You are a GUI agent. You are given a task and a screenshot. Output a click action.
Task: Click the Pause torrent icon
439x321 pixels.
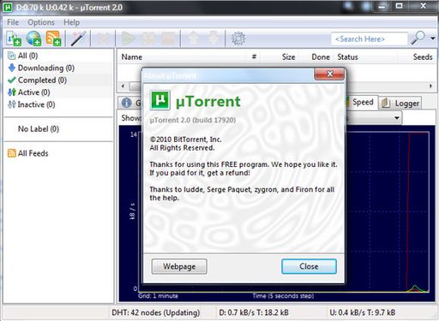(x=148, y=39)
